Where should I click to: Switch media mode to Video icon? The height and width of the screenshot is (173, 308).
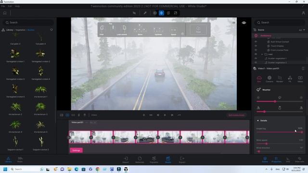click(x=67, y=115)
